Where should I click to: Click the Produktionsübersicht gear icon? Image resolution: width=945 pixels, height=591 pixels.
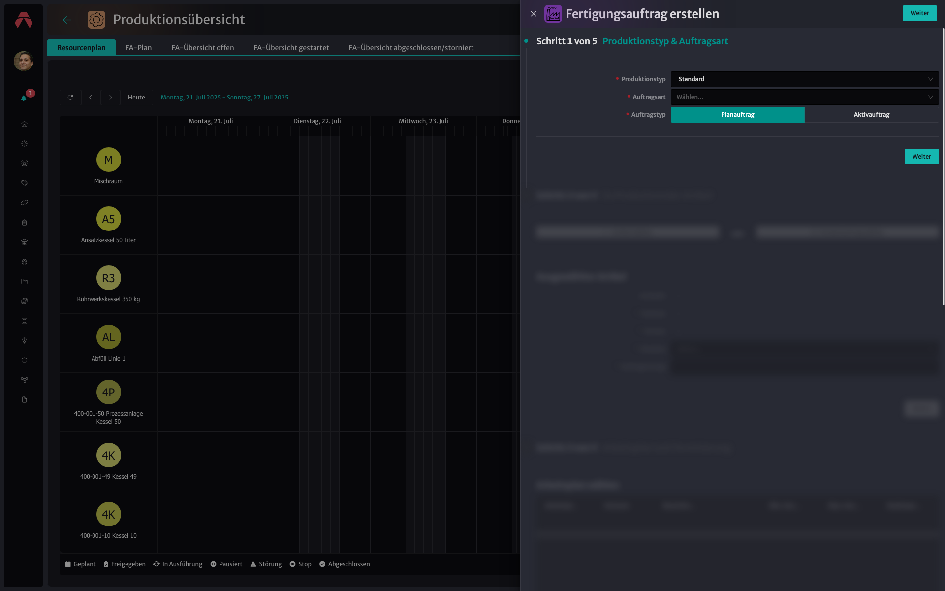96,20
